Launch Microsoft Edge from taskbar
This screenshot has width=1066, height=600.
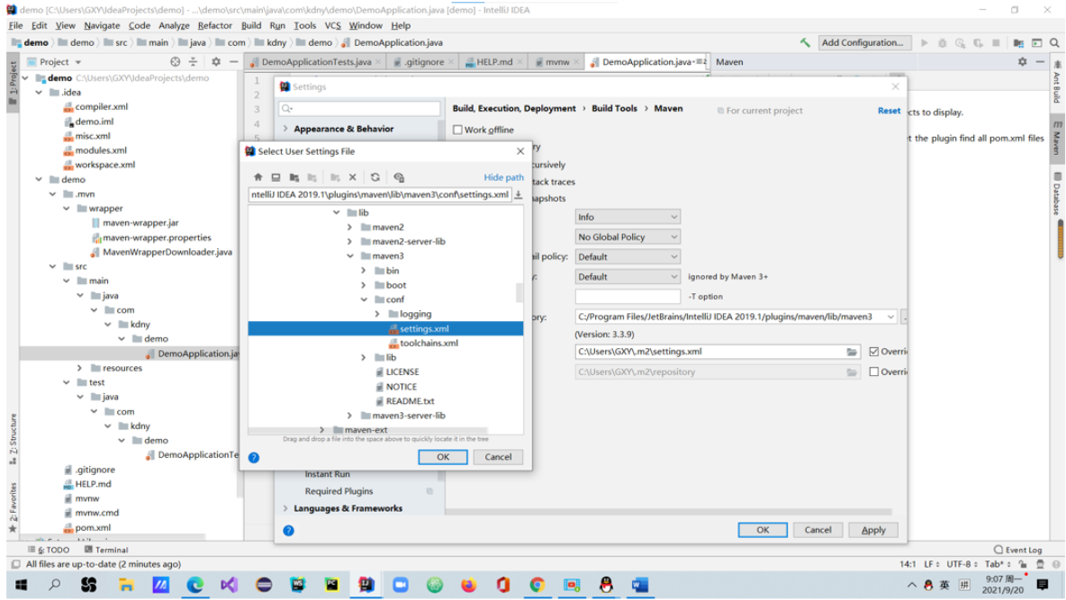click(x=195, y=585)
